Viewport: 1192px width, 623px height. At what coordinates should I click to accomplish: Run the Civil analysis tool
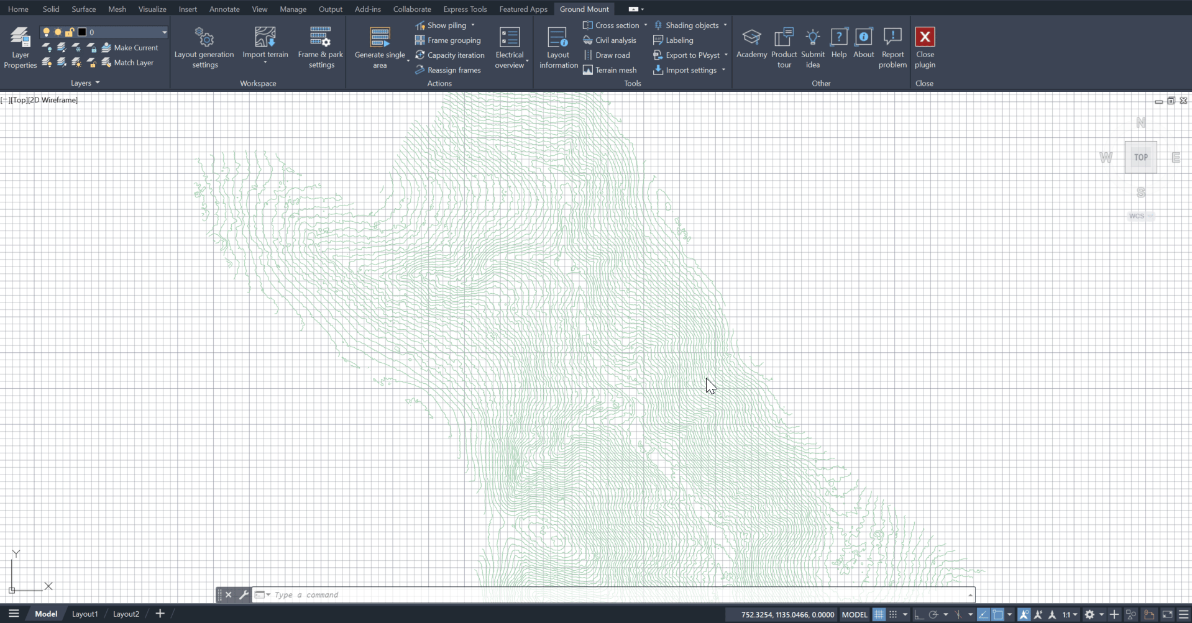(610, 40)
